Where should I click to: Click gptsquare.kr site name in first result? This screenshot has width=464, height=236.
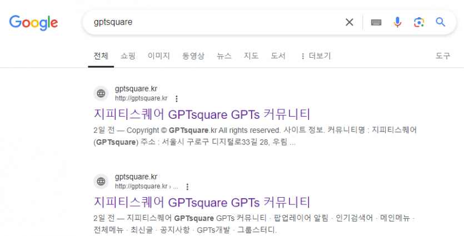[136, 89]
